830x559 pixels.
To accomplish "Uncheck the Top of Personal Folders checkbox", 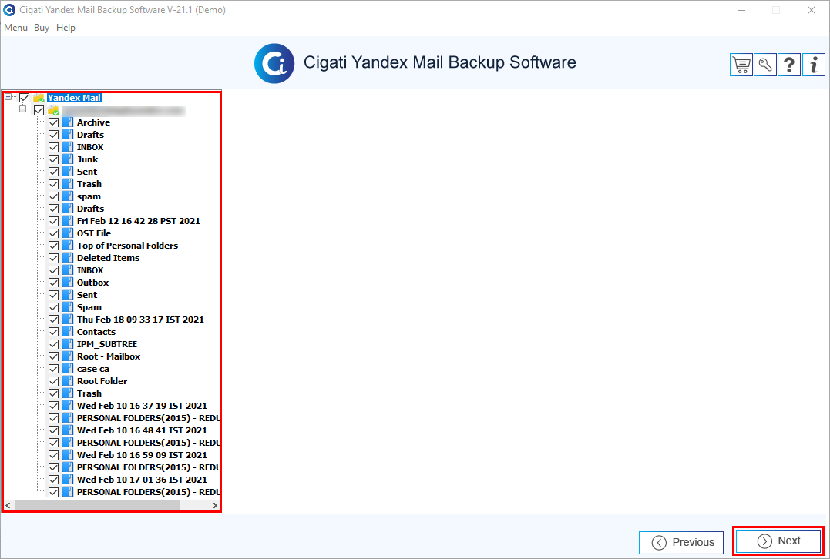I will 53,246.
